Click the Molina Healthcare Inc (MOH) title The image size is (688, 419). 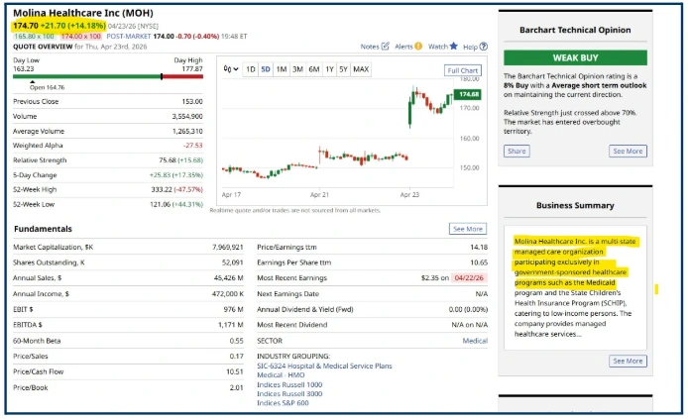(83, 13)
